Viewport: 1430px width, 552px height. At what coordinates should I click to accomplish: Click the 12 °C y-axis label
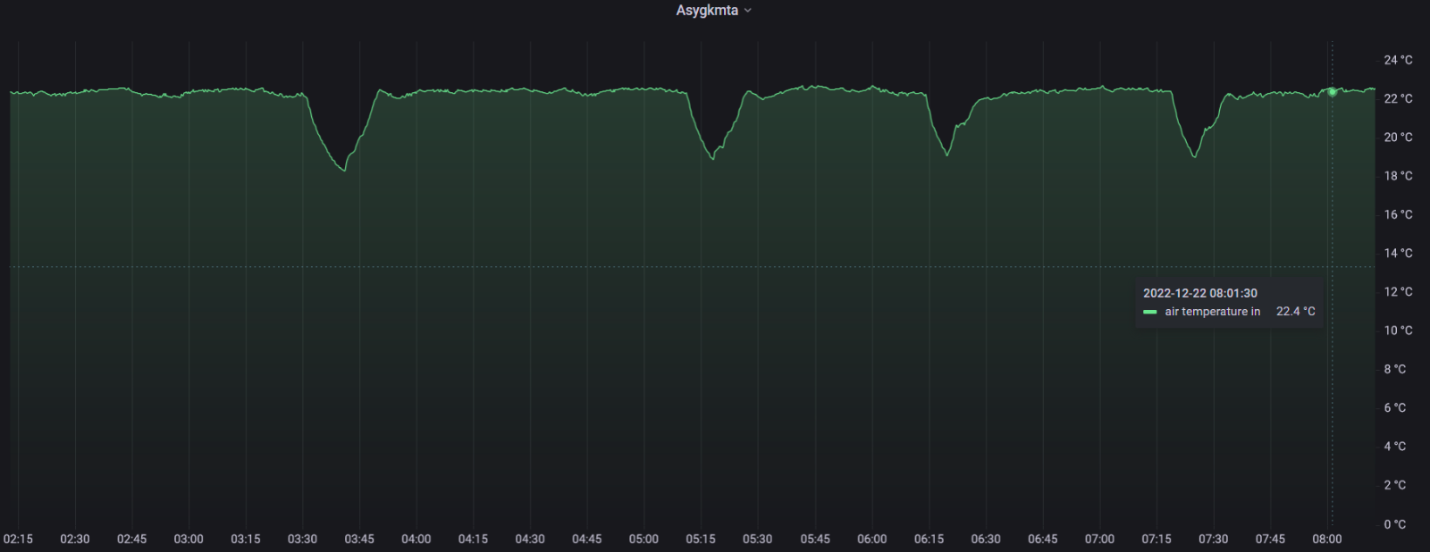[x=1398, y=291]
